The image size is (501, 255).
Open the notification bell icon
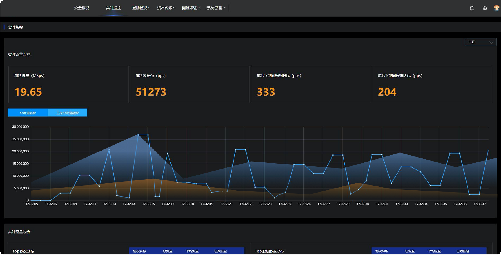coord(472,8)
